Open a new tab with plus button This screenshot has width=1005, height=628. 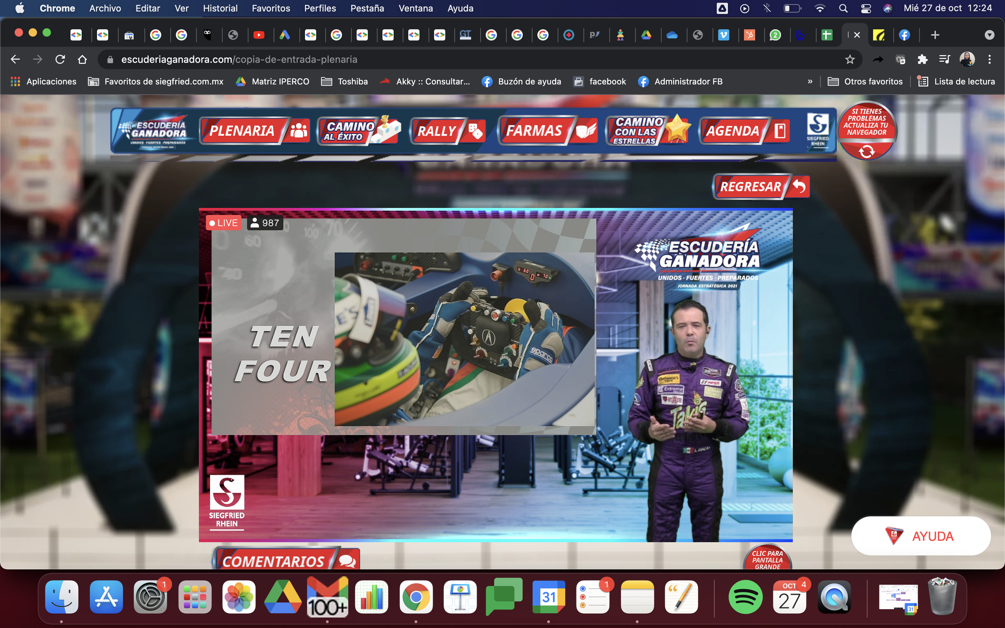tap(935, 35)
